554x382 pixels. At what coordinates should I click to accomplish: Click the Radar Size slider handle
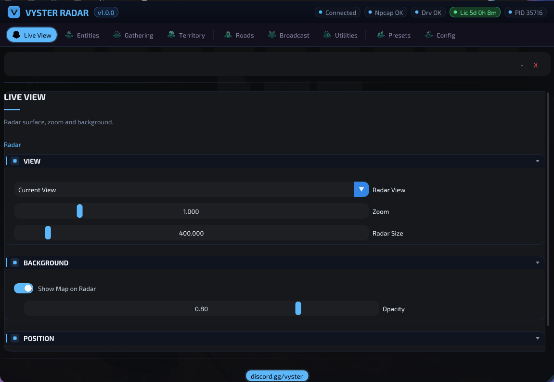(x=48, y=233)
